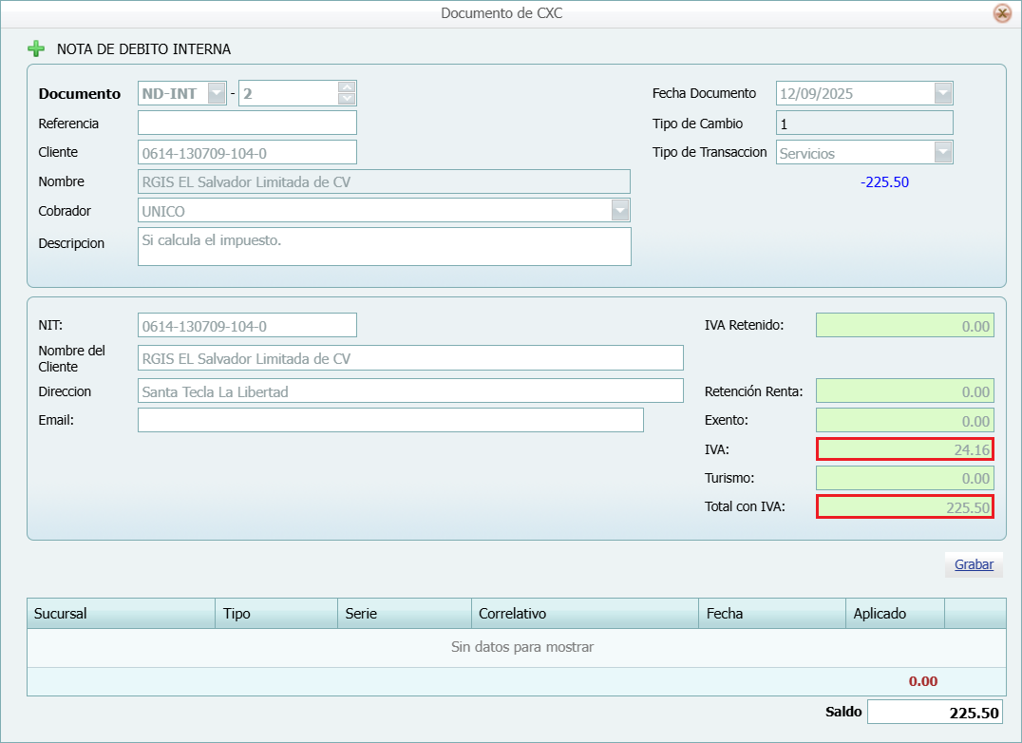Click the Grabar link to save
The width and height of the screenshot is (1022, 743).
click(974, 564)
